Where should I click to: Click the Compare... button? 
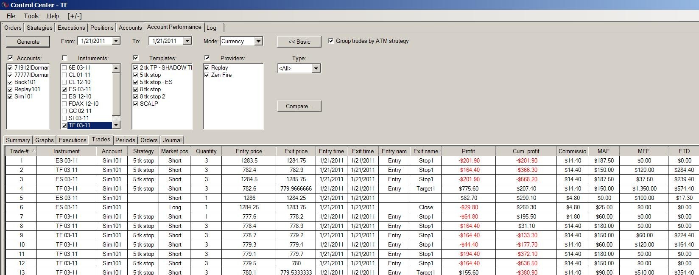(299, 106)
